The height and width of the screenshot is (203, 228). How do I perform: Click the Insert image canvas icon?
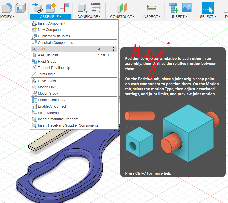(187, 8)
